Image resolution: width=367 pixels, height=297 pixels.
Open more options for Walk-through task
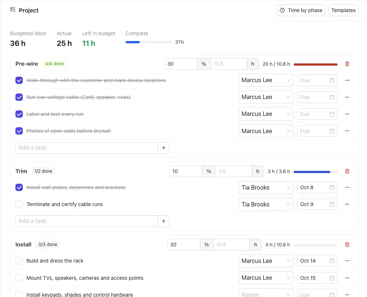[x=347, y=80]
